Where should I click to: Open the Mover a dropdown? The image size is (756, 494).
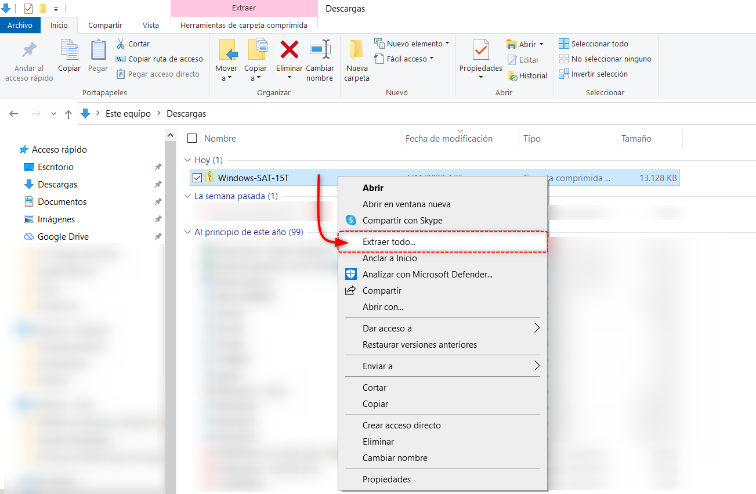226,73
